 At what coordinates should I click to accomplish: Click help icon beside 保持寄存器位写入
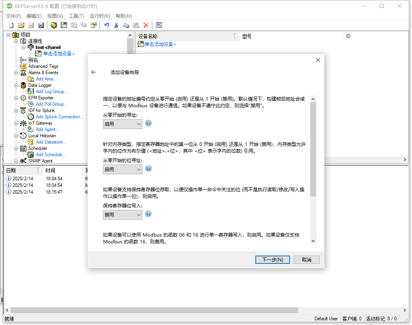click(x=148, y=214)
